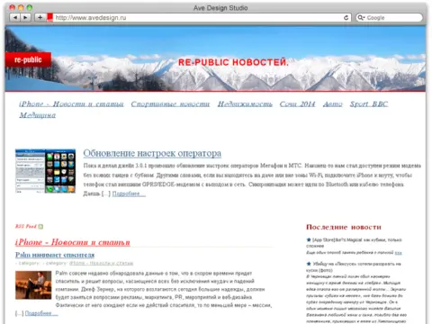
Task: Click the red site favicon in address bar
Action: [x=49, y=17]
